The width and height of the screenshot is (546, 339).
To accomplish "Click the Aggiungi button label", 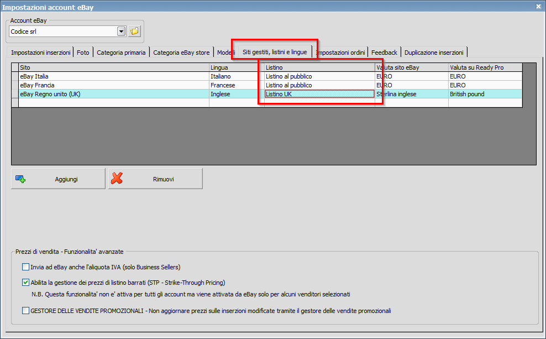I will [66, 179].
